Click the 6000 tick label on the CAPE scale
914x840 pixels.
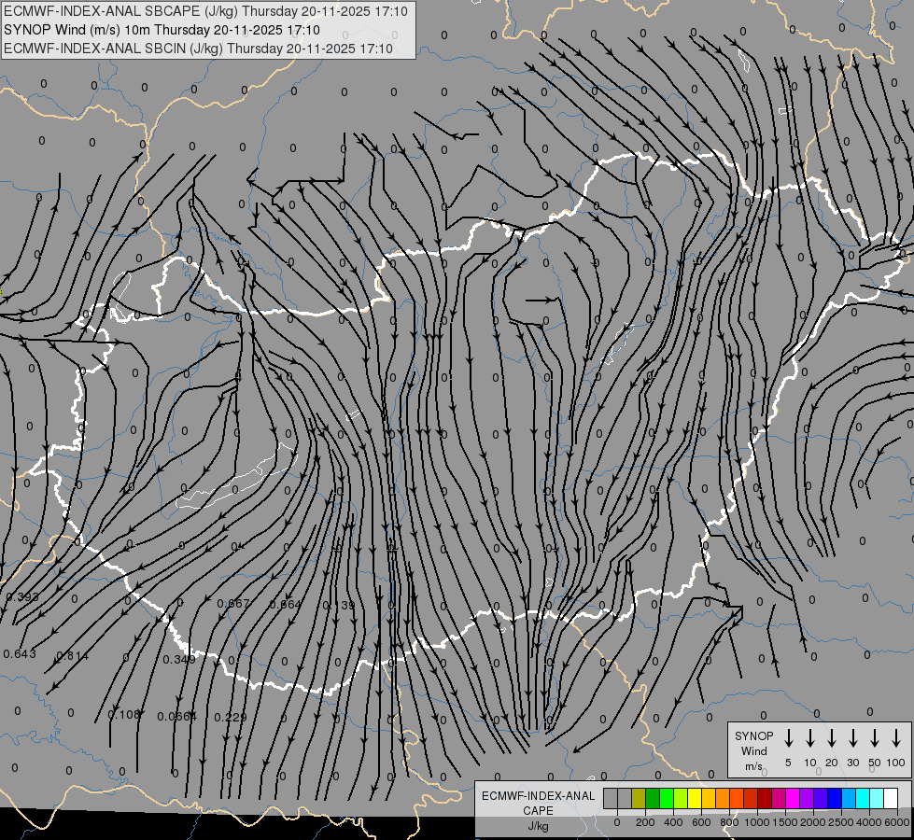click(x=897, y=822)
